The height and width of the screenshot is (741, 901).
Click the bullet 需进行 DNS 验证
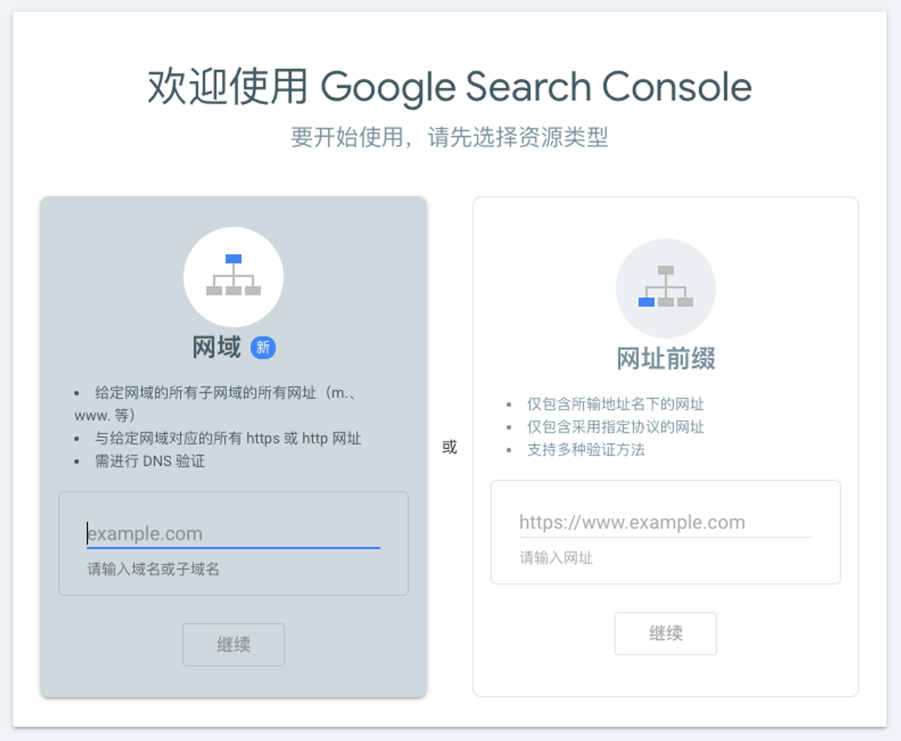point(150,461)
